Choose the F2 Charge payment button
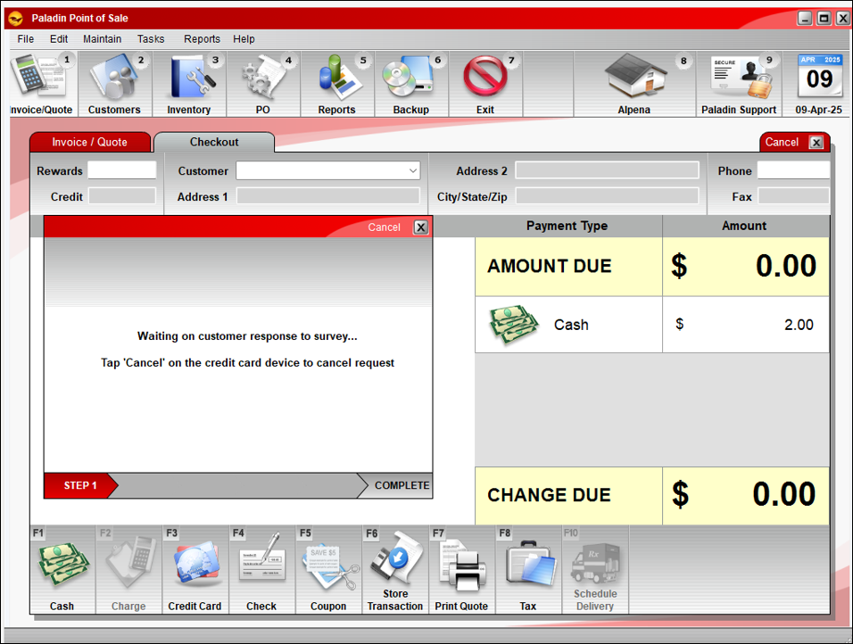The height and width of the screenshot is (644, 853). [128, 569]
